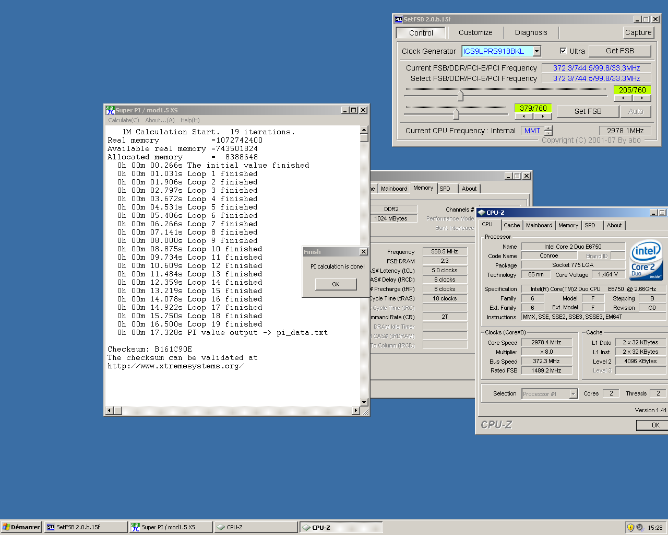Click the 379/760 left arrow

point(524,117)
